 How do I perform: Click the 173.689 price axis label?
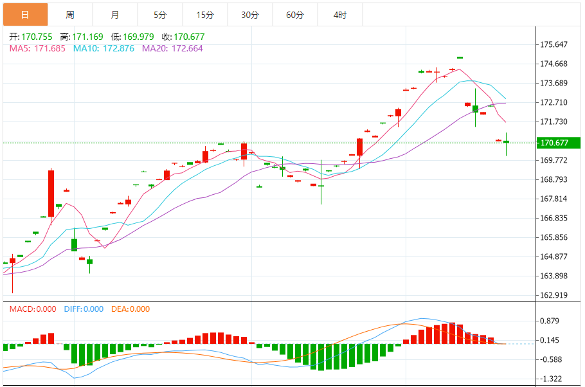pos(554,83)
